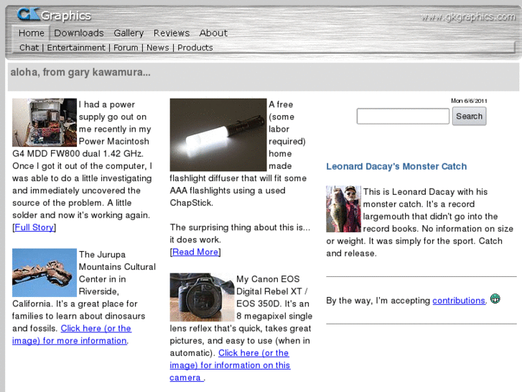
Task: Click the Canon EOS camera photo
Action: point(202,297)
